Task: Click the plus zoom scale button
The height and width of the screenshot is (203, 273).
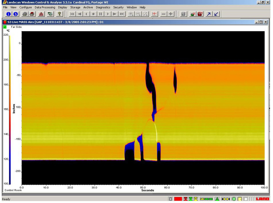Action: point(171,14)
